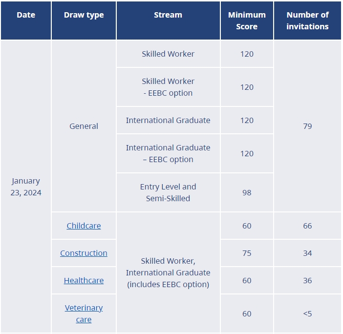
Task: Select the General draw type cell
Action: pyautogui.click(x=84, y=126)
